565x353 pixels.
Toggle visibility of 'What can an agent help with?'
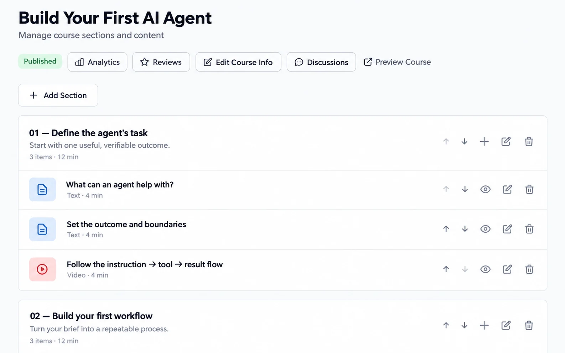(x=485, y=189)
